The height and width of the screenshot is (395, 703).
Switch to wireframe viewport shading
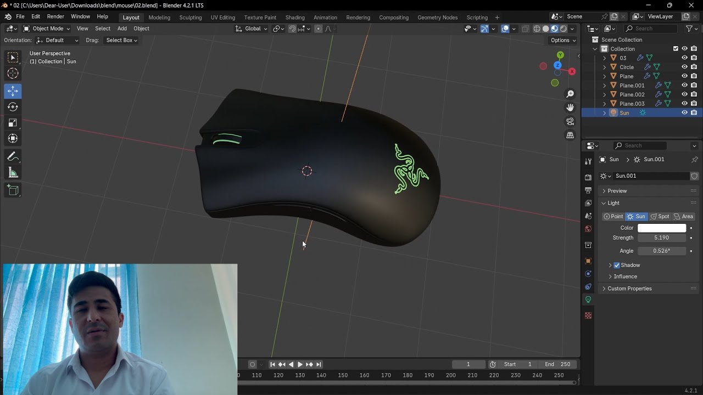(537, 29)
